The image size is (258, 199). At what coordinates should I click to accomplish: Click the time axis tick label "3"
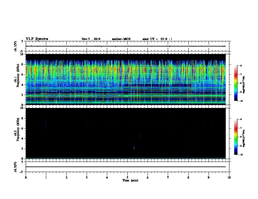87,178
